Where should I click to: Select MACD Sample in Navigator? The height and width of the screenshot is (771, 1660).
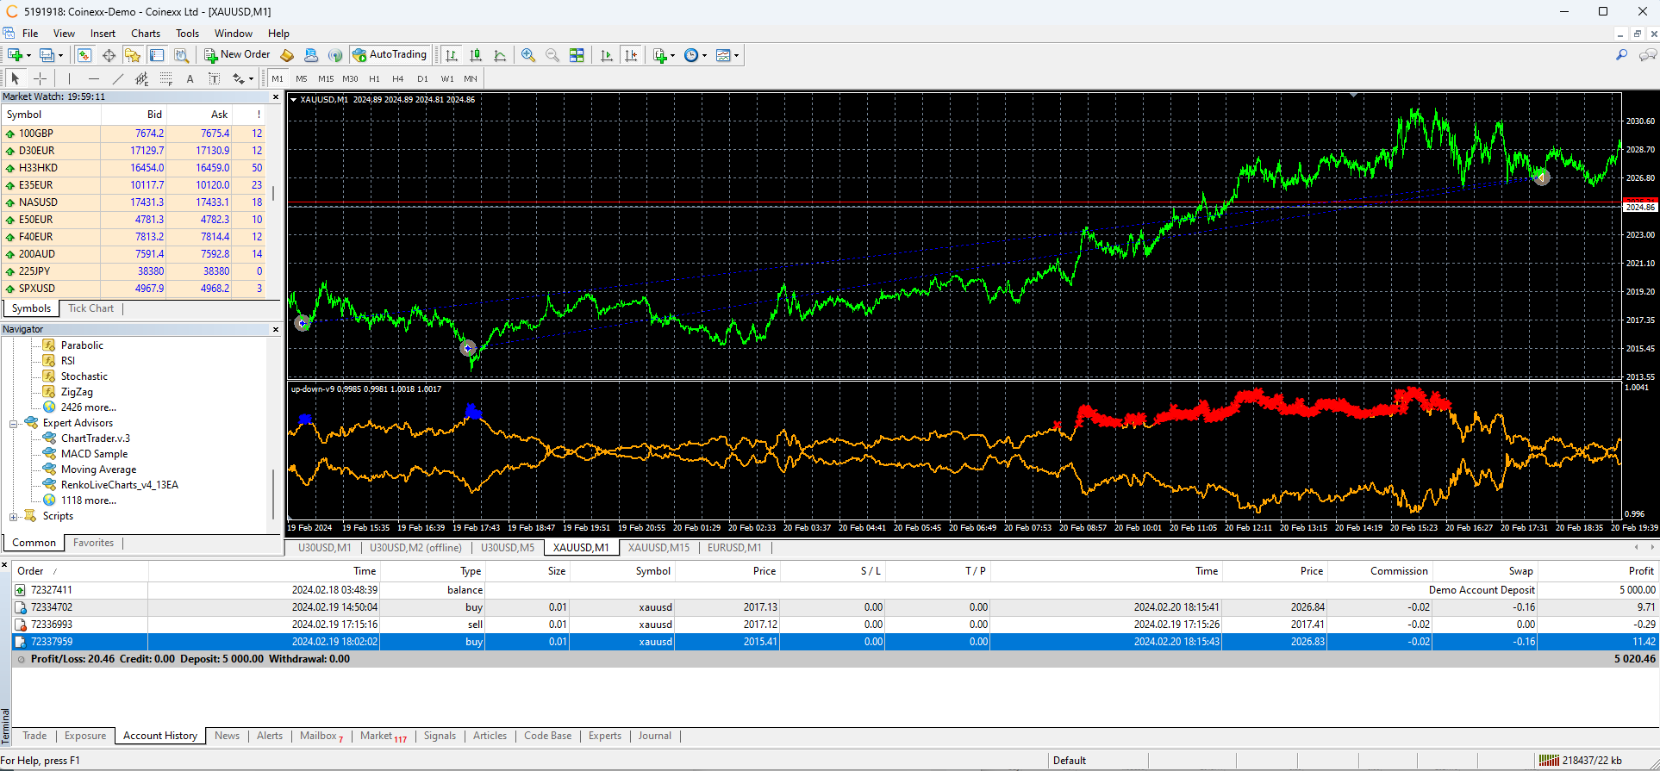(94, 454)
